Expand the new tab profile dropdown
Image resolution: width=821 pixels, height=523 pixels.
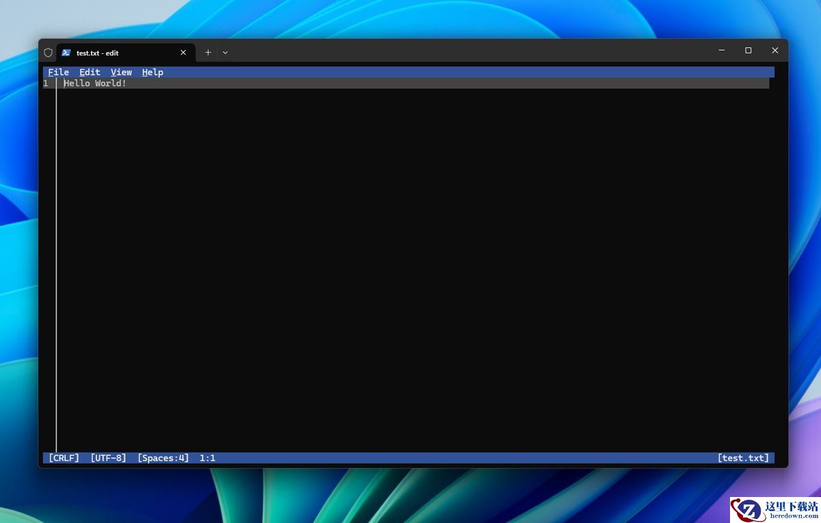coord(225,53)
